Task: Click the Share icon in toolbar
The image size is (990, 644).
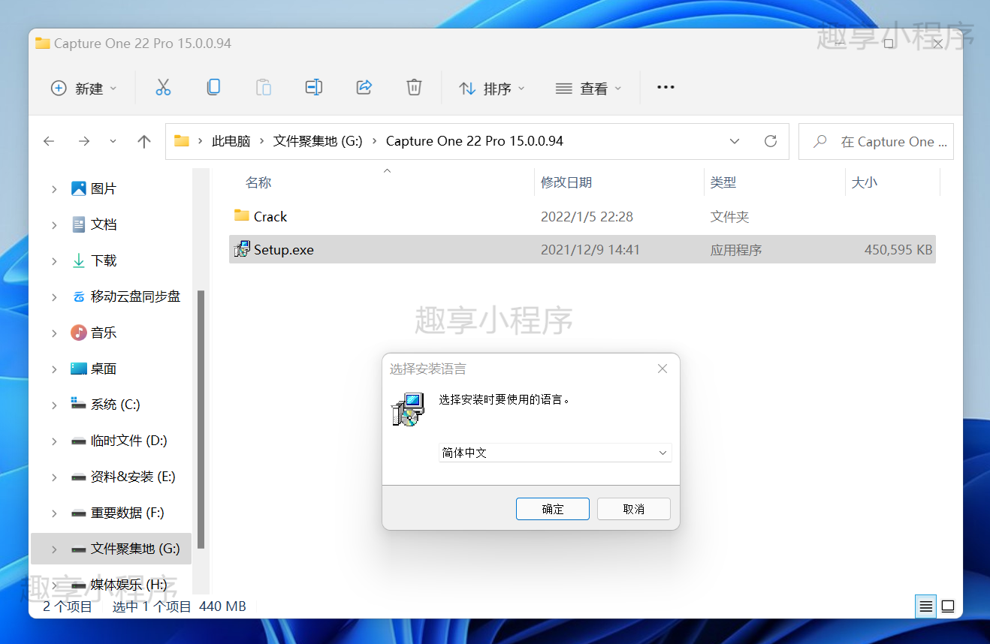Action: [x=364, y=88]
